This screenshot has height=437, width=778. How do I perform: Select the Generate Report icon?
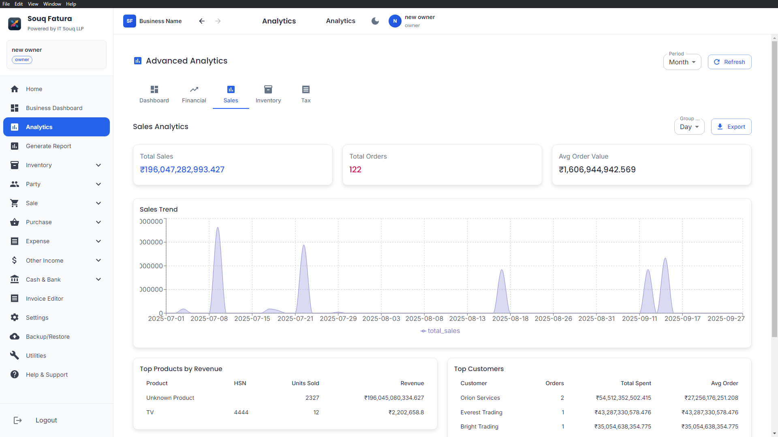15,146
